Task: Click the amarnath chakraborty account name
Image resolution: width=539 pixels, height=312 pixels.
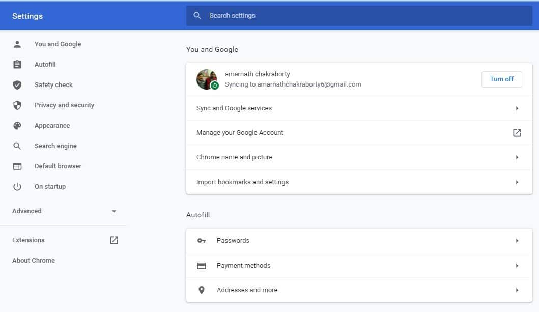Action: point(258,74)
